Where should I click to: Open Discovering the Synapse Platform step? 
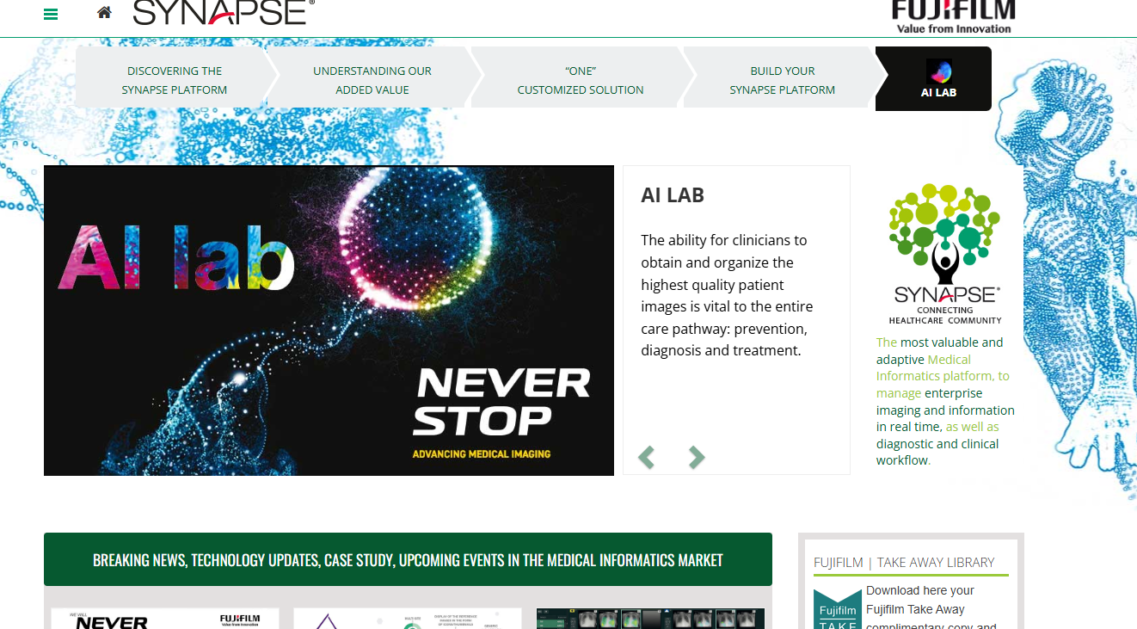click(x=175, y=80)
